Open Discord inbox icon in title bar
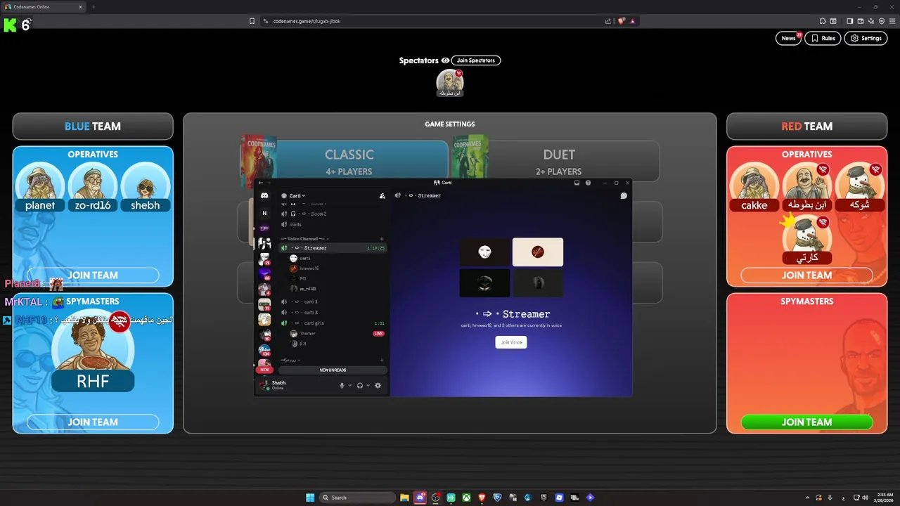The height and width of the screenshot is (506, 900). [x=577, y=183]
